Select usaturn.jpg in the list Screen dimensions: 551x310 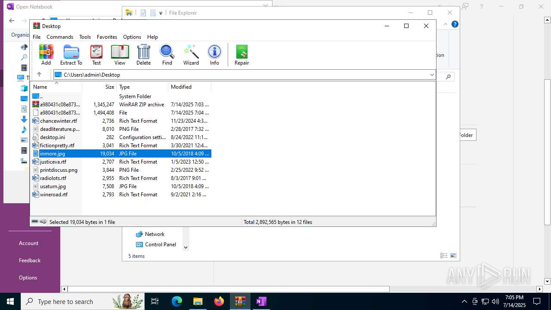(121, 186)
